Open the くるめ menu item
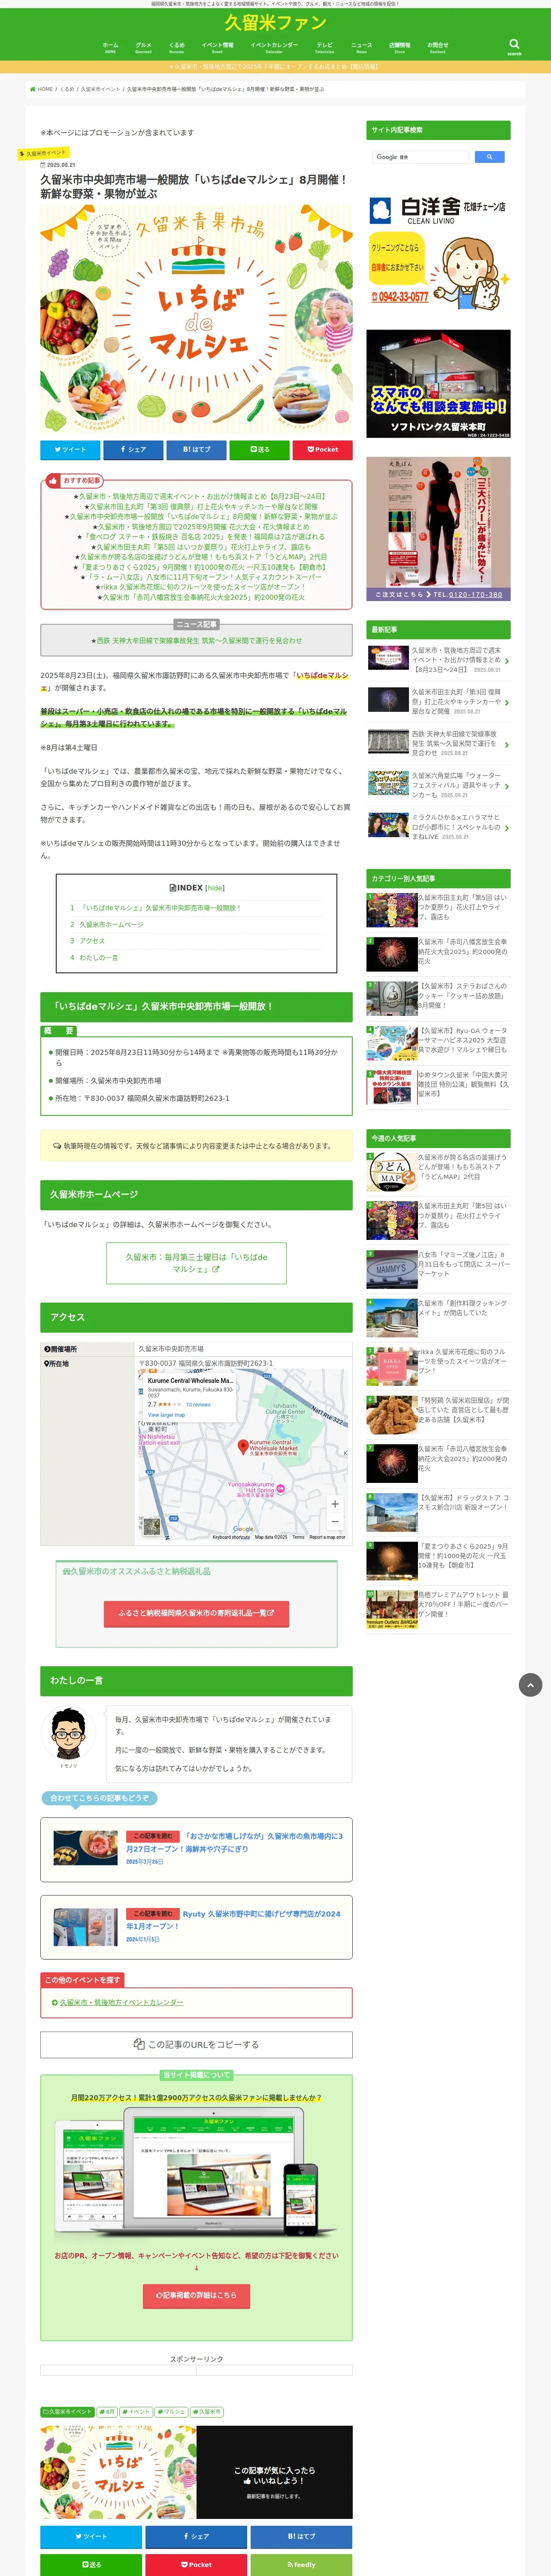This screenshot has height=2576, width=551. (x=176, y=47)
